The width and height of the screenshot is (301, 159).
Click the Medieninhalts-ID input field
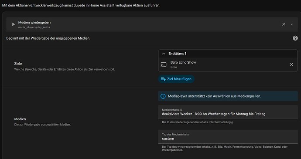coord(228,112)
